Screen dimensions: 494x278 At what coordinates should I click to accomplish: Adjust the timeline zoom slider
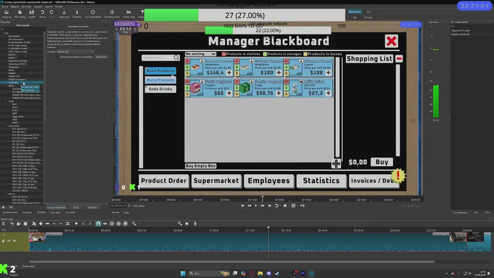pyautogui.click(x=157, y=224)
